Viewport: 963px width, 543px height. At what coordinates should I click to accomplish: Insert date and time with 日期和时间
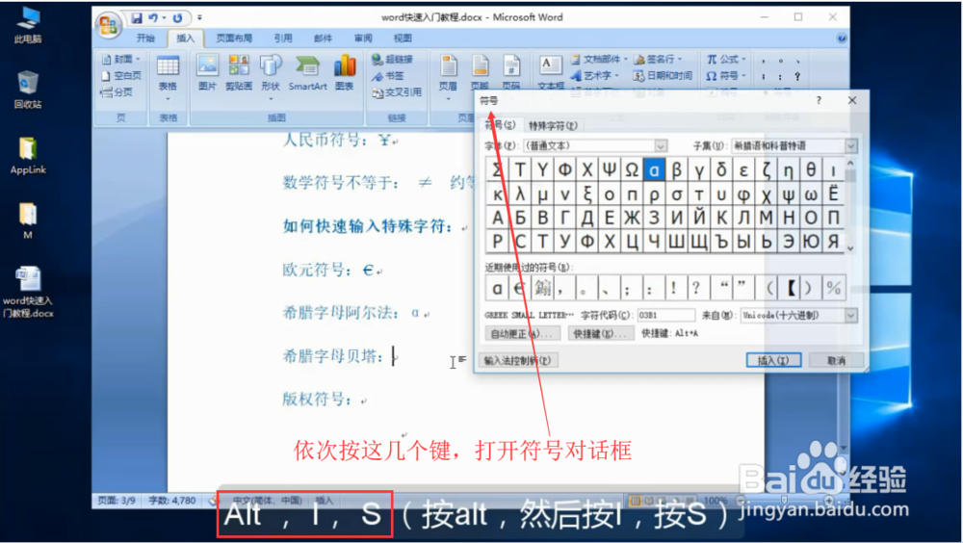coord(663,75)
